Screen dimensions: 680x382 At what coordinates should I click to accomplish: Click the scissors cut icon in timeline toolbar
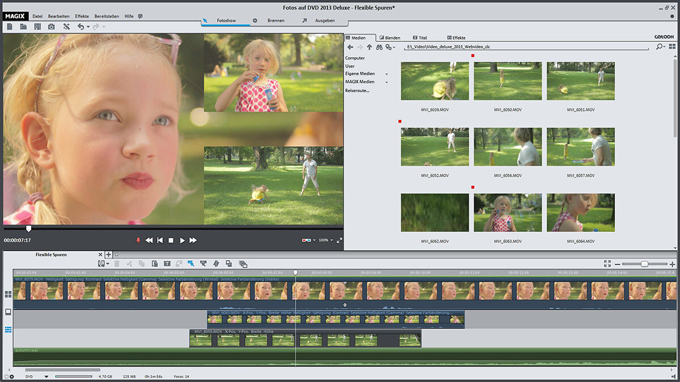pyautogui.click(x=129, y=264)
